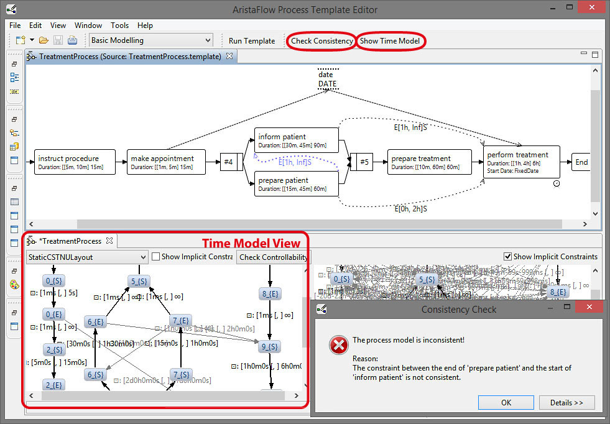Click the blue outline list icon in left sidebar

coord(14,78)
